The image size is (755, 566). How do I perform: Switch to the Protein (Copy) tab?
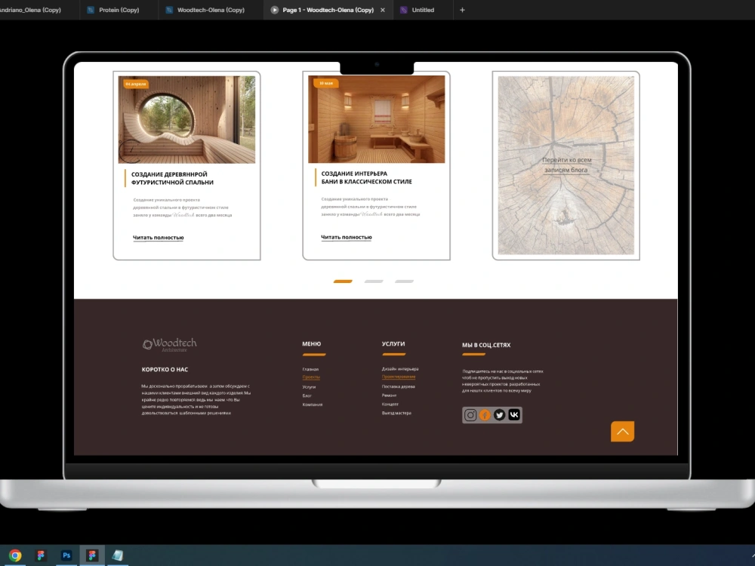tap(119, 10)
